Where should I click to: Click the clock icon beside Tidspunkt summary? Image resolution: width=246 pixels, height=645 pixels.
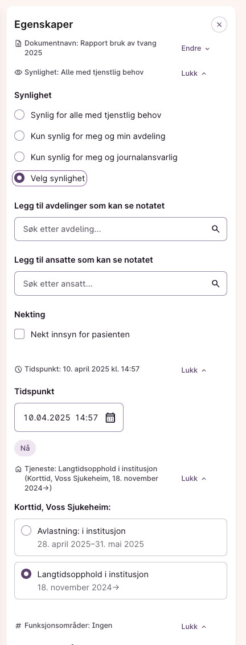18,369
